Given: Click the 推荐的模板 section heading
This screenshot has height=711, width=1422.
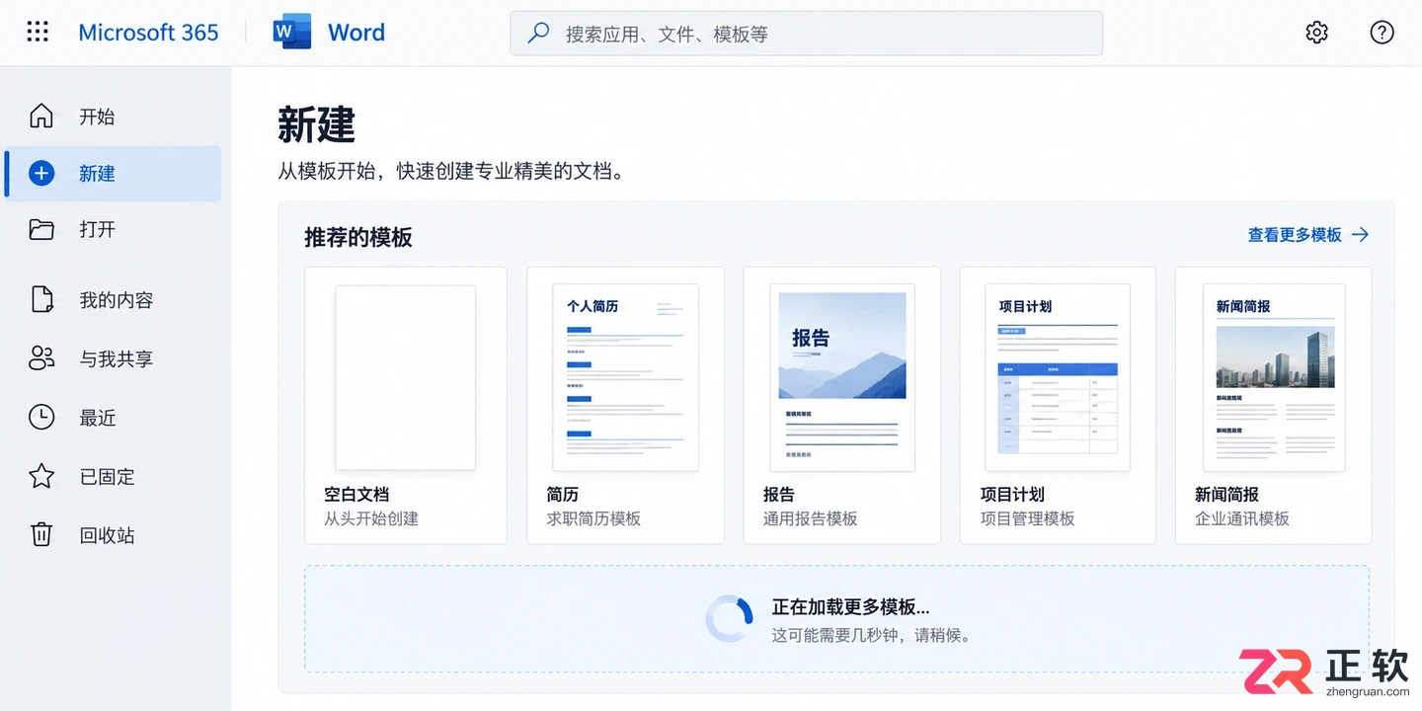Looking at the screenshot, I should coord(358,237).
